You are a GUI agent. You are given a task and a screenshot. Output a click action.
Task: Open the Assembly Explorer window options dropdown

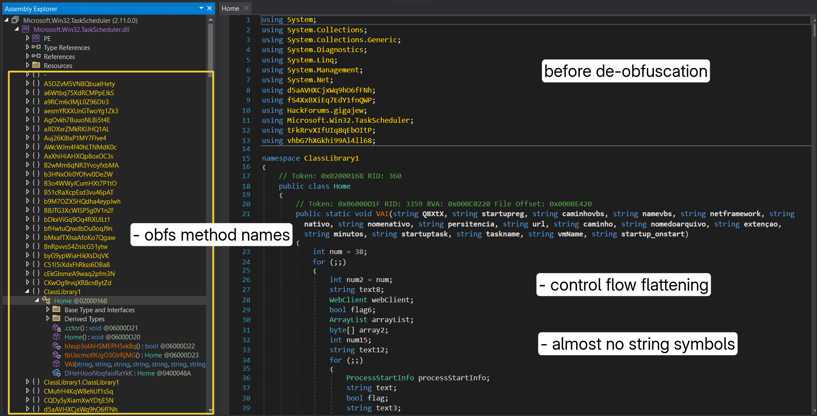click(201, 8)
